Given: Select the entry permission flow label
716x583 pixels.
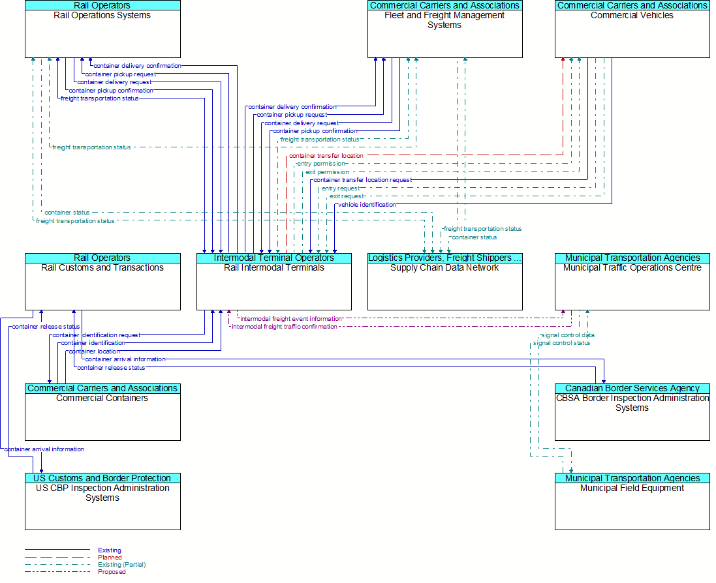Looking at the screenshot, I should click(320, 164).
